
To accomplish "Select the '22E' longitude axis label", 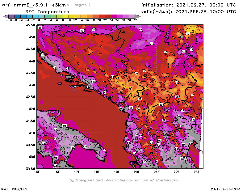I will pos(177,172).
